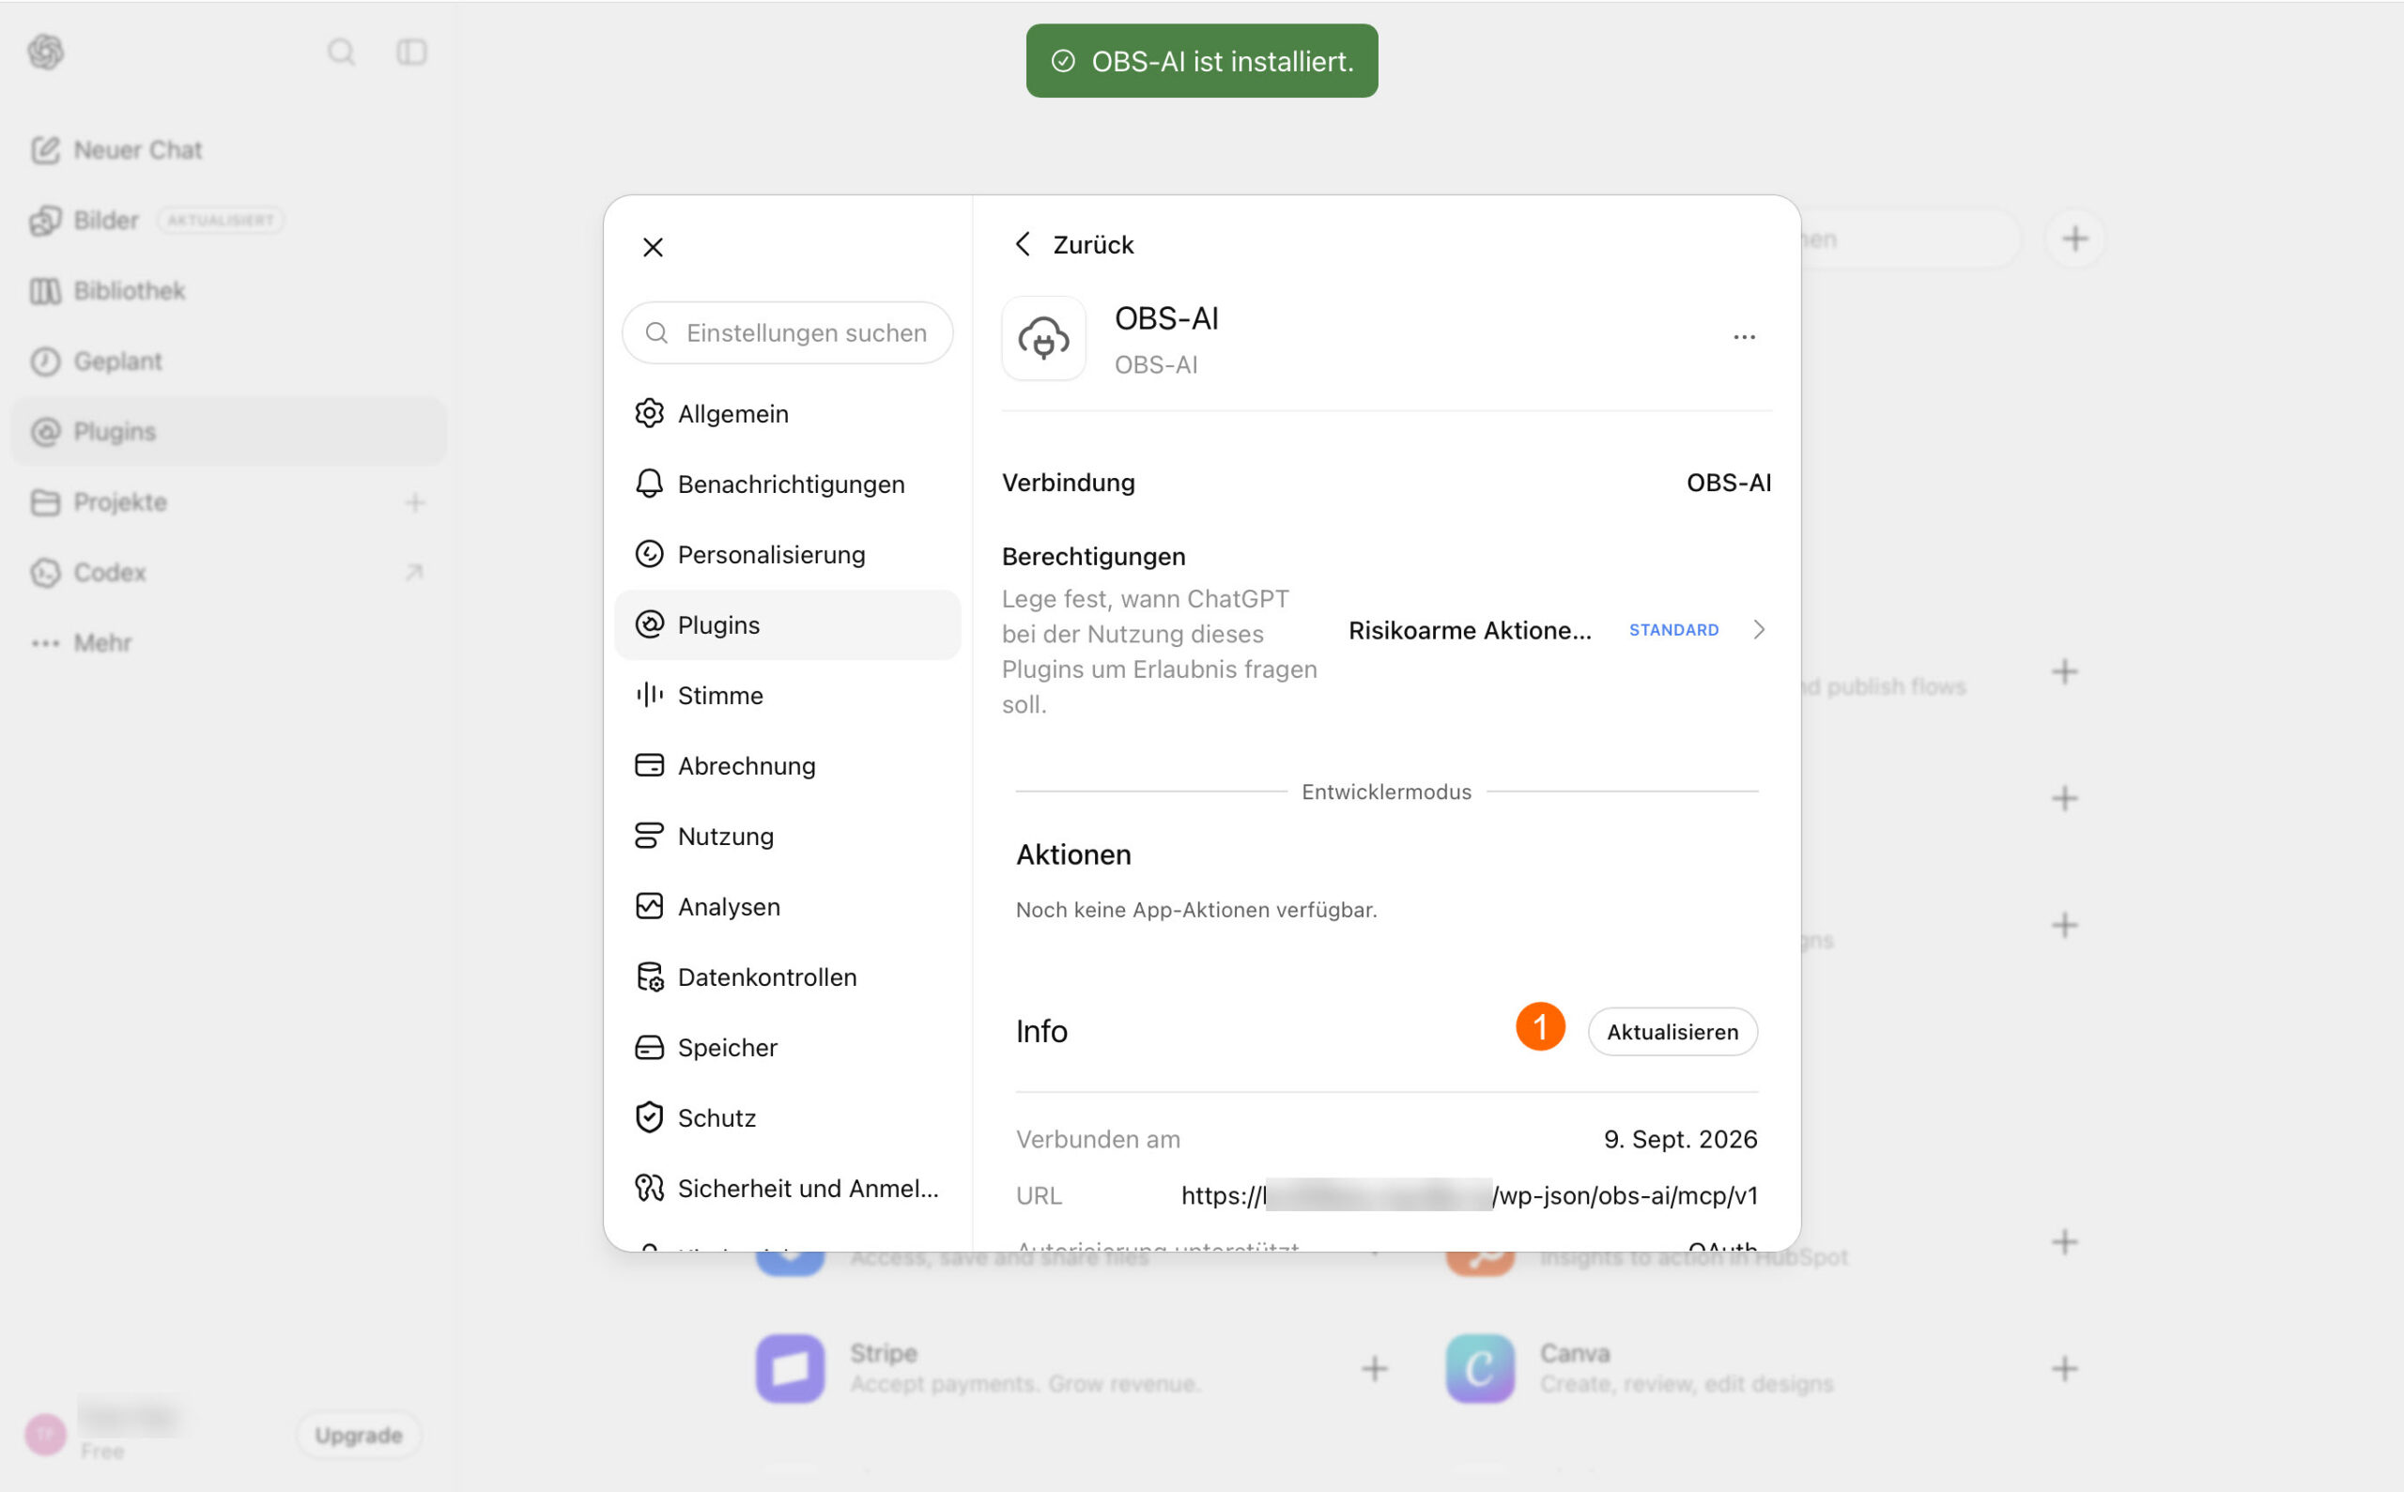2404x1492 pixels.
Task: Click the Nutzung icon
Action: (x=648, y=836)
